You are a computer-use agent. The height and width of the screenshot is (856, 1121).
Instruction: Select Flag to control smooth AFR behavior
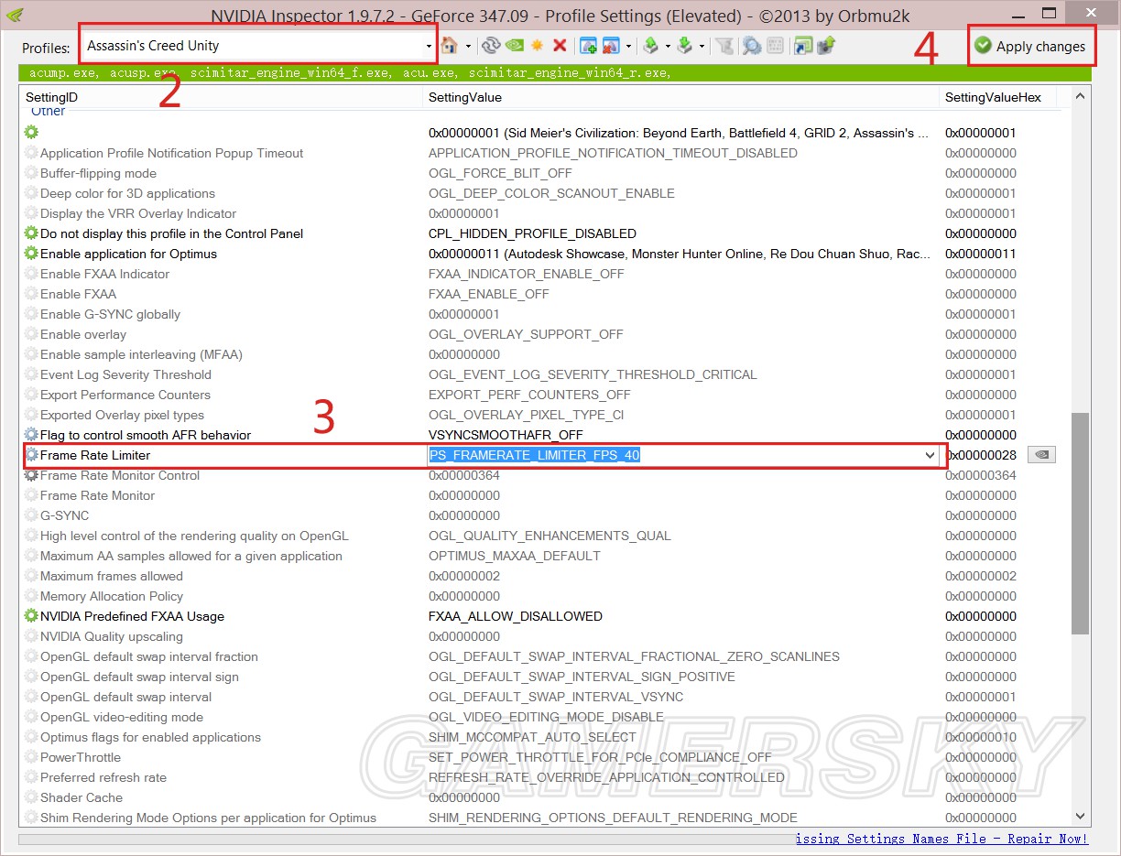click(146, 435)
